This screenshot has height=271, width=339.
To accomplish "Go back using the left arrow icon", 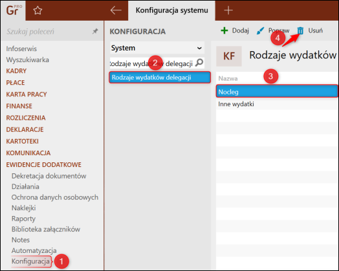I will pyautogui.click(x=116, y=10).
